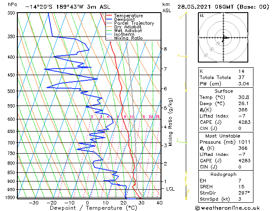
Task: Click the 5 km altitude tick label
Action: tap(165, 108)
